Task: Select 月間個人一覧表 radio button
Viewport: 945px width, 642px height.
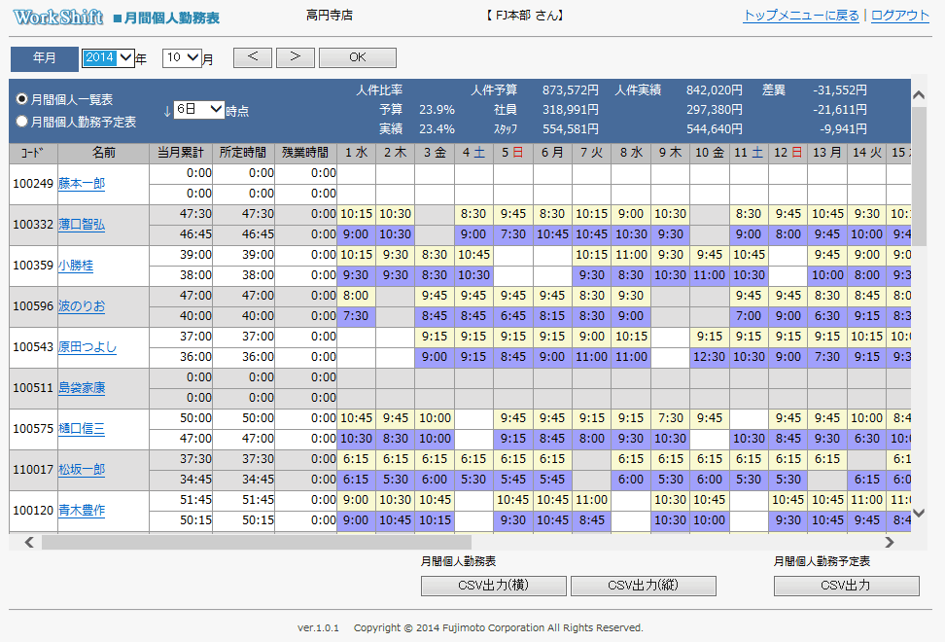Action: click(x=21, y=99)
